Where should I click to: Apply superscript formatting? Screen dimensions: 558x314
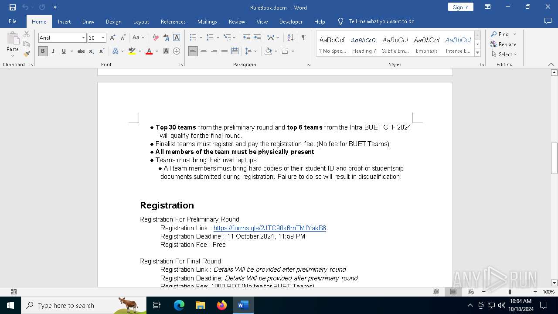[x=102, y=51]
